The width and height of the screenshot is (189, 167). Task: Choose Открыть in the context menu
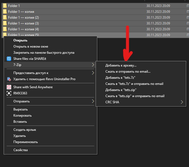click(20, 40)
